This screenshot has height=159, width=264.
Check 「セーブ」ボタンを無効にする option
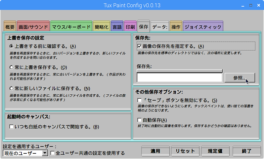click(139, 100)
